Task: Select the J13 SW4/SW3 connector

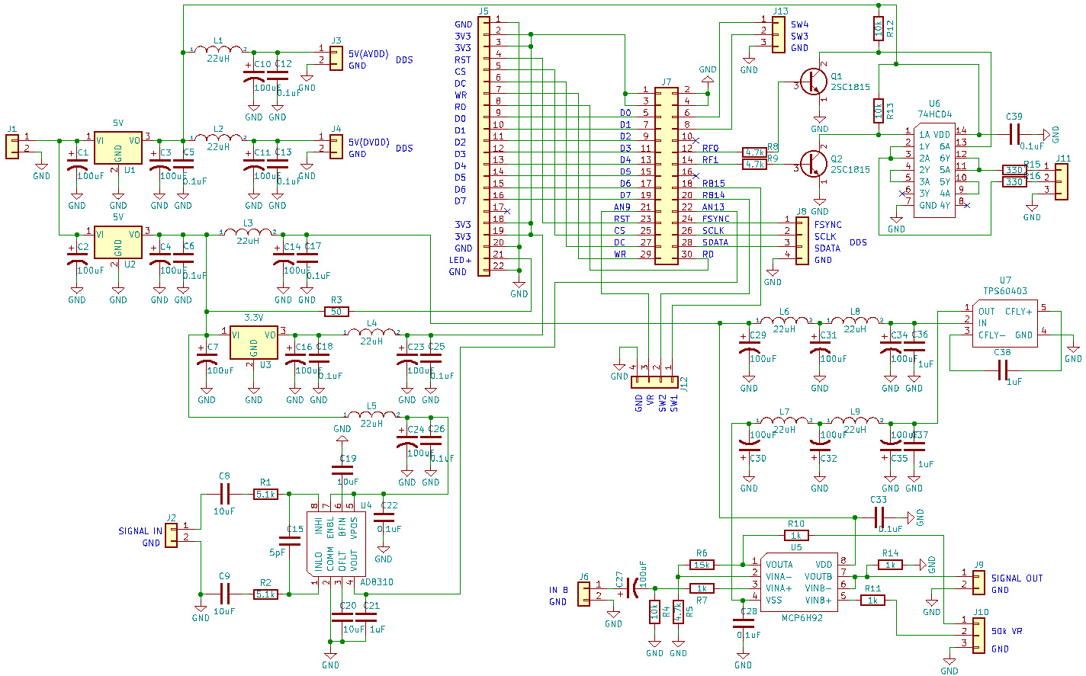Action: (778, 35)
